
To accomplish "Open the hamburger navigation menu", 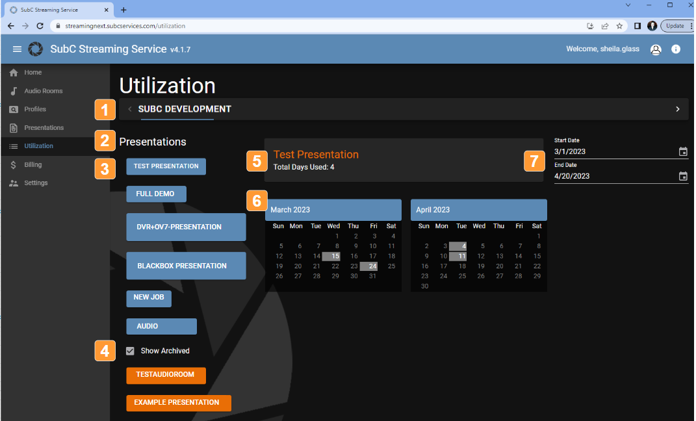I will click(x=17, y=49).
